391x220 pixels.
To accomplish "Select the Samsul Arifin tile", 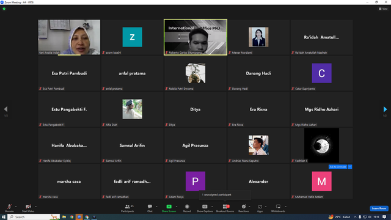I will click(132, 145).
